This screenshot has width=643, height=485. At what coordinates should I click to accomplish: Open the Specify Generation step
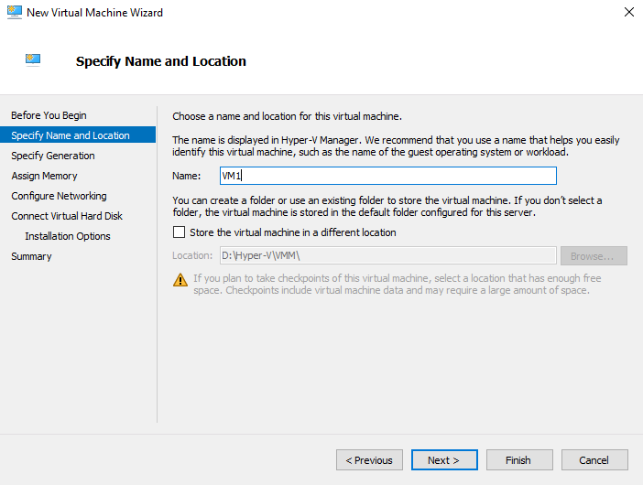click(53, 156)
